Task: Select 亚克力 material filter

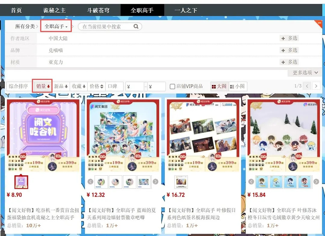Action: (56, 62)
